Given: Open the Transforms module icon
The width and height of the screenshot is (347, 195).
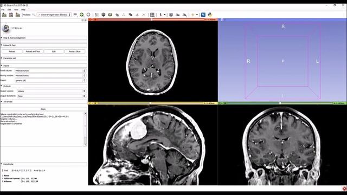Looking at the screenshot, I should tap(117, 15).
